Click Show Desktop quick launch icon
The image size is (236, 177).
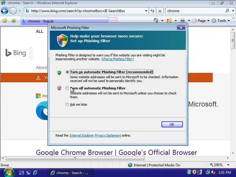21,173
